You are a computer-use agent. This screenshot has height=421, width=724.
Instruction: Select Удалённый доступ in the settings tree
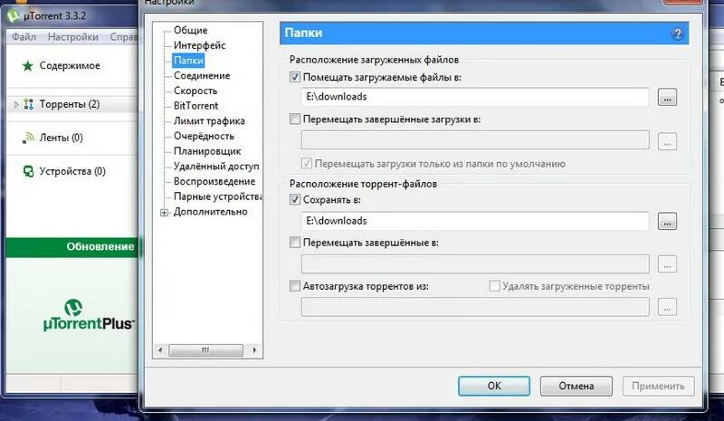click(216, 167)
